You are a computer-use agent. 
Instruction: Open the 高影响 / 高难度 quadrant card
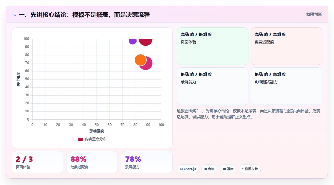coord(287,46)
